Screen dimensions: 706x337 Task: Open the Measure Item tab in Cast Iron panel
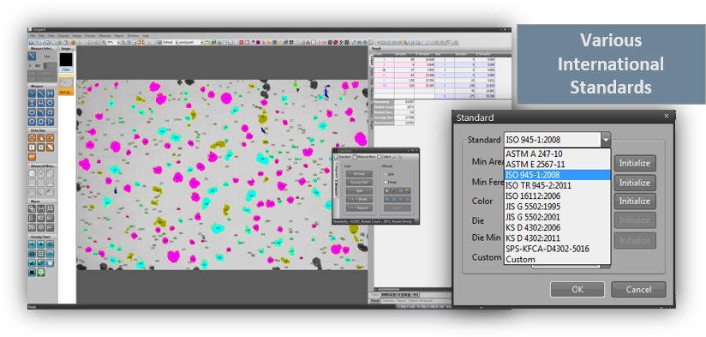tap(364, 157)
